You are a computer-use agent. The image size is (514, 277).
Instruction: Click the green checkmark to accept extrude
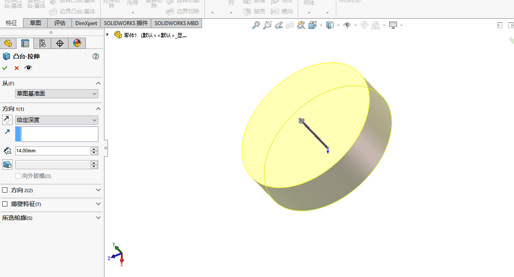(x=5, y=68)
